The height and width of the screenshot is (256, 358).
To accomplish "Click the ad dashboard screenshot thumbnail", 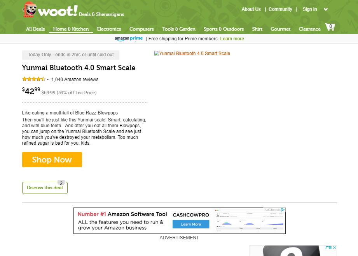I will [x=250, y=220].
